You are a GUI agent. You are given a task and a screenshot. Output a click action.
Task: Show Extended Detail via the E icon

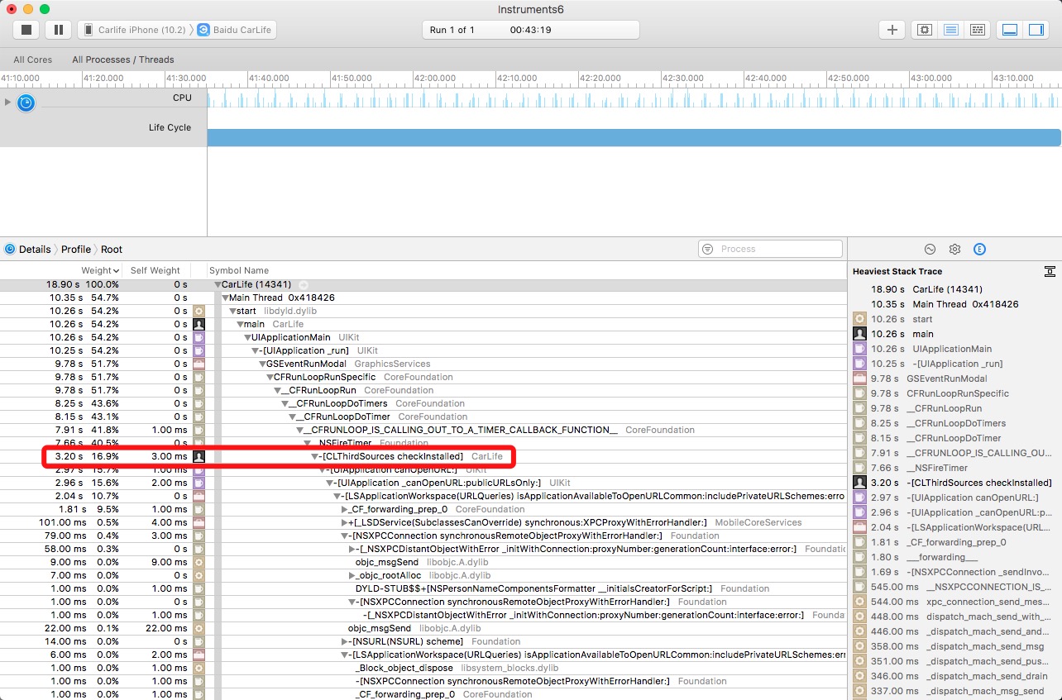[979, 249]
